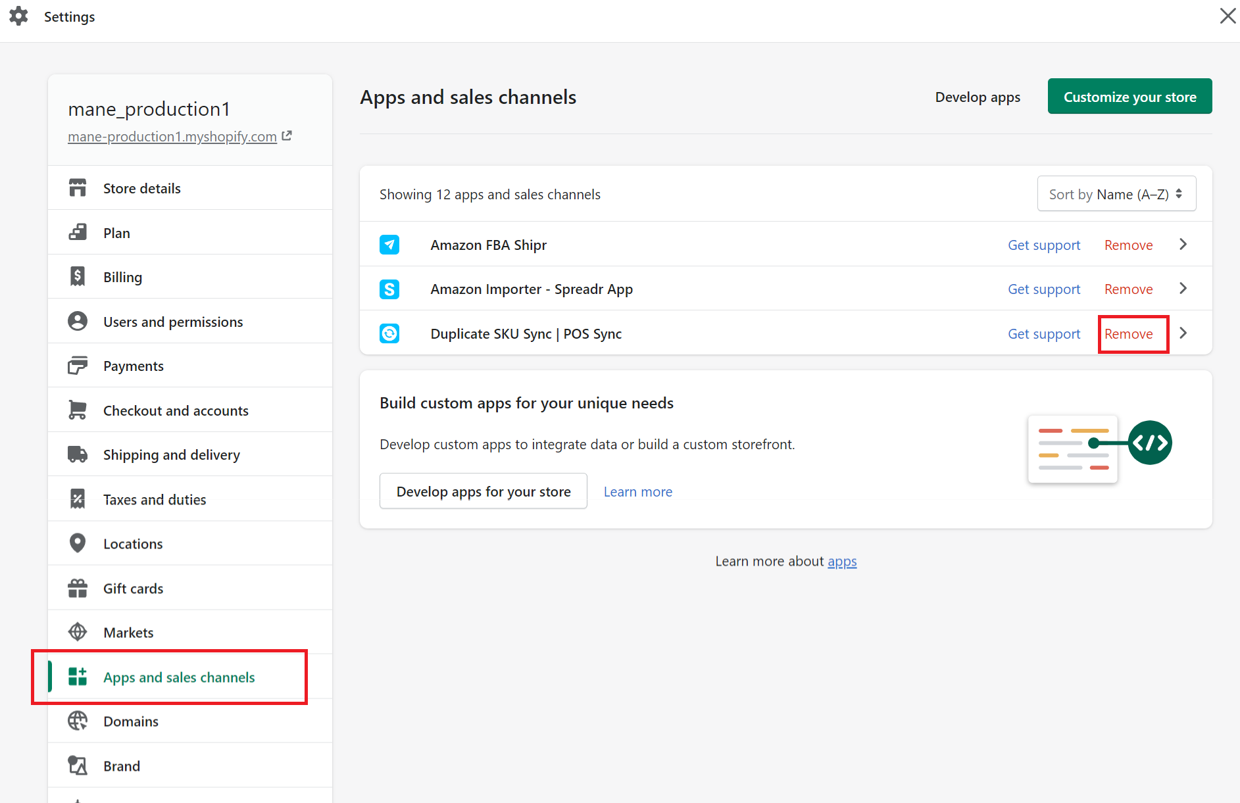The width and height of the screenshot is (1240, 803).
Task: Open Locations settings
Action: [x=190, y=543]
